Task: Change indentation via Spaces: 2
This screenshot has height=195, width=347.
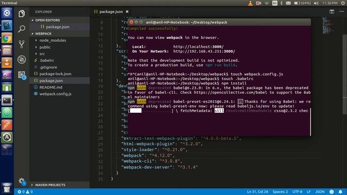Action: coord(280,192)
